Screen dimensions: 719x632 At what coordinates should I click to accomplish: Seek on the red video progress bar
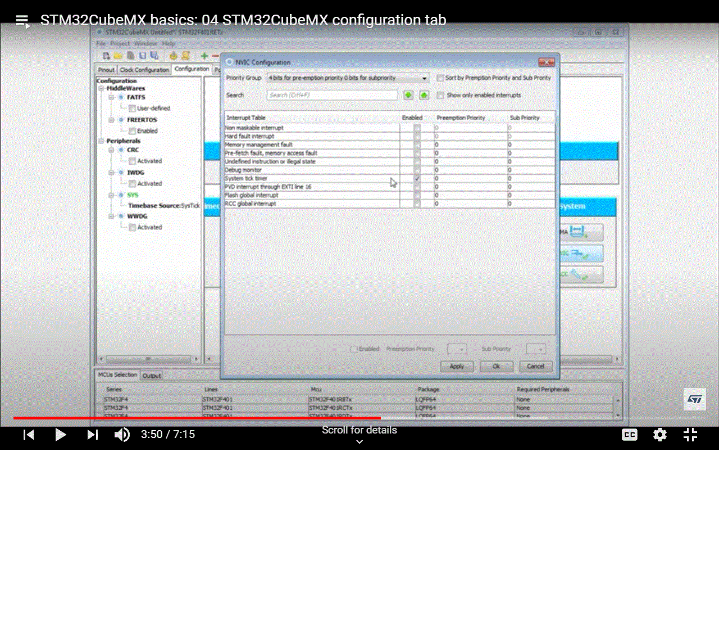(197, 418)
